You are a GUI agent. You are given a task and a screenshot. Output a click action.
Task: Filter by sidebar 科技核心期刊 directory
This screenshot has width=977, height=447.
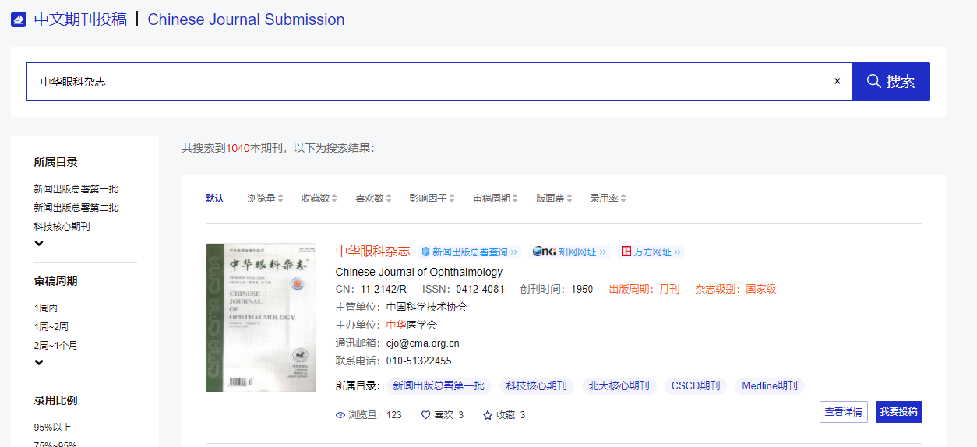pos(62,227)
